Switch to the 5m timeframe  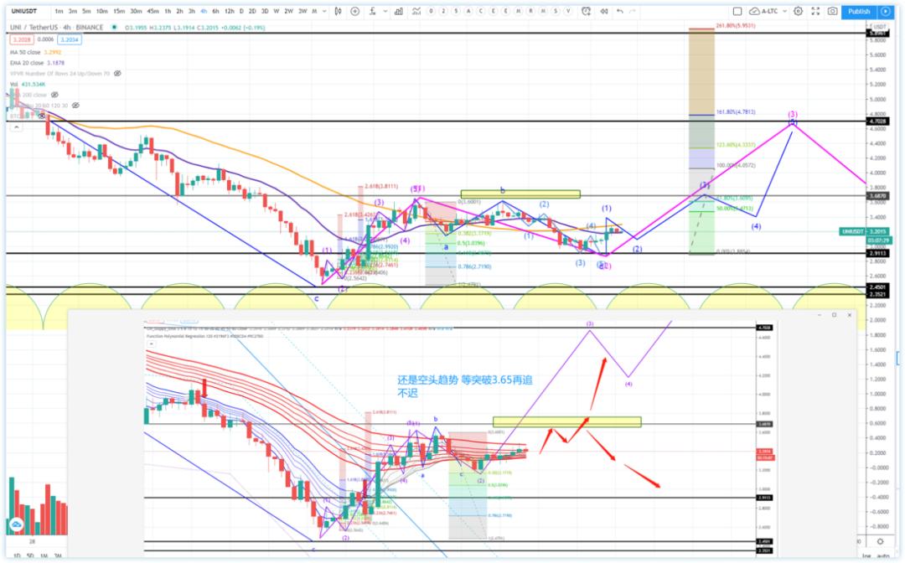[x=86, y=11]
